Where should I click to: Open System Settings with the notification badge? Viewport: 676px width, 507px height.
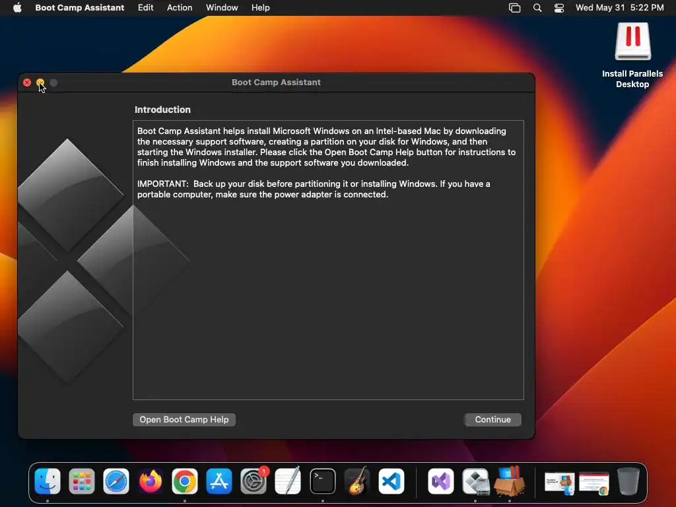point(253,481)
